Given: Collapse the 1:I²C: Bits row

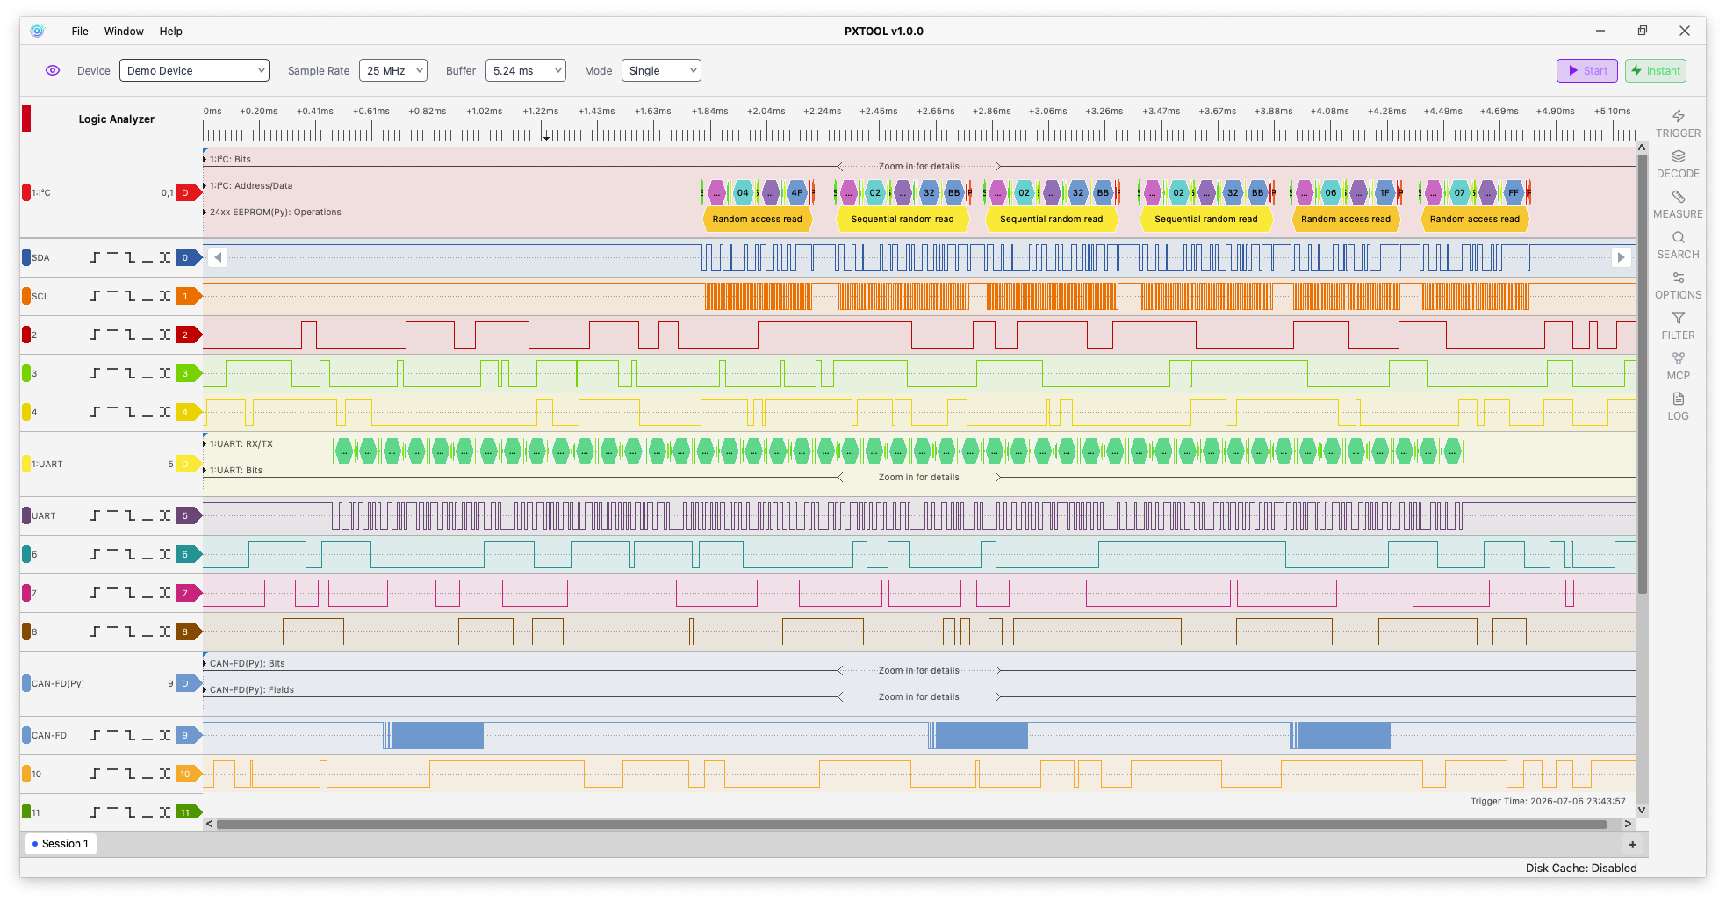Looking at the screenshot, I should tap(205, 159).
